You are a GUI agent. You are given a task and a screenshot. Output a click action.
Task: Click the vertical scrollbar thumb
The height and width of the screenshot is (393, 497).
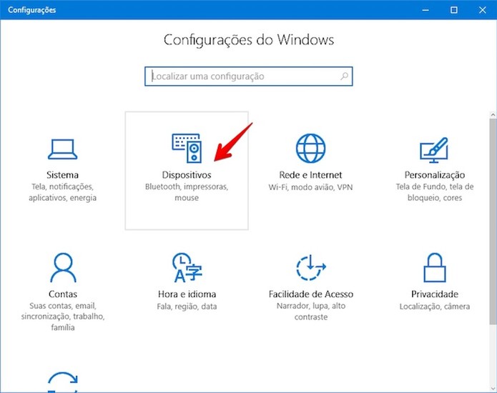(493, 222)
